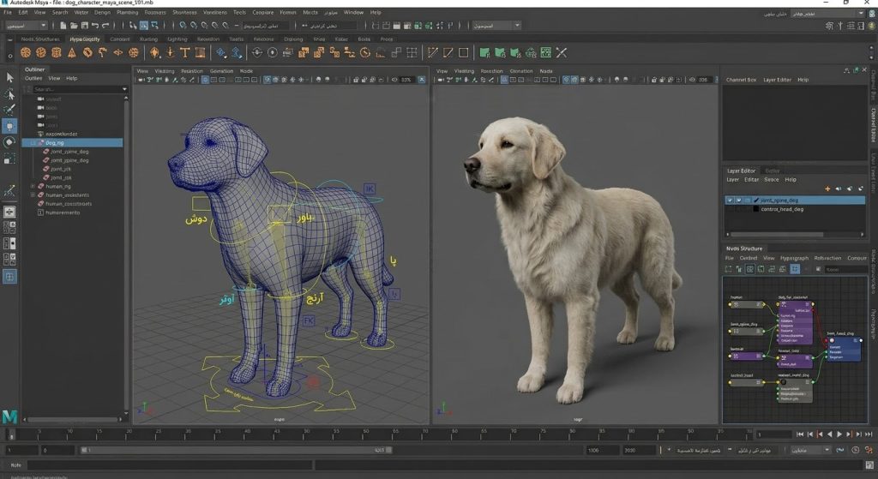The height and width of the screenshot is (479, 878).
Task: Select the arrow Select tool in left toolbox
Action: (9, 77)
